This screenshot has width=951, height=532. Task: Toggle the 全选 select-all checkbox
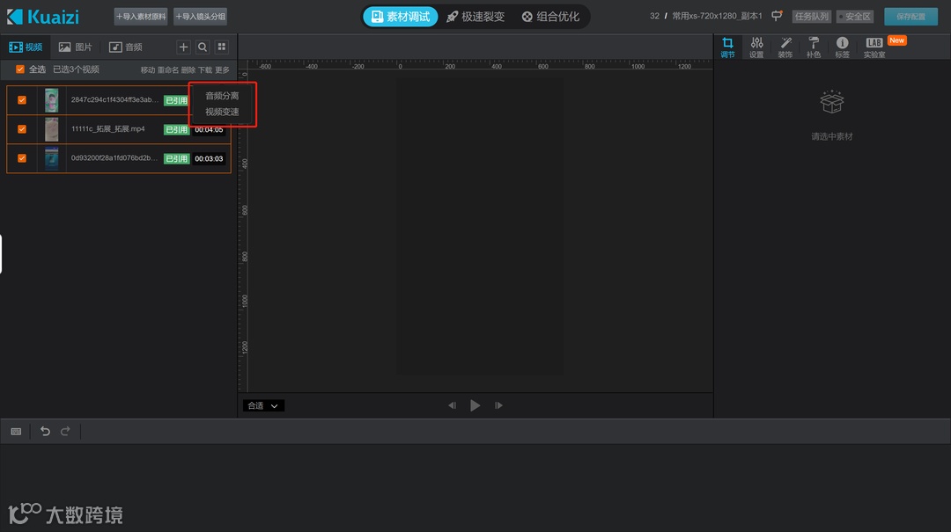[x=20, y=69]
